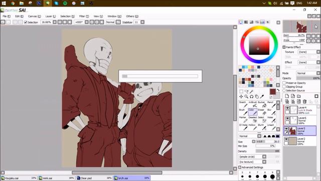Screen dimensions: 321x181
Task: Pick the lasso selection tool
Action: pos(246,92)
